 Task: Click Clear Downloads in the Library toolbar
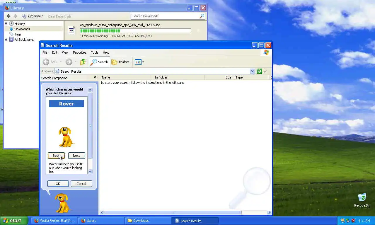[x=59, y=16]
